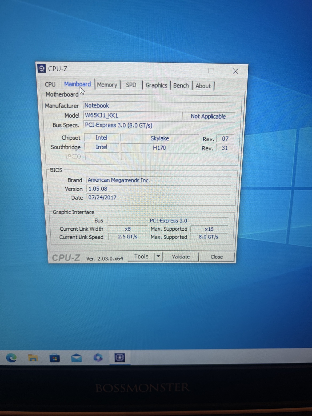Click the Close button
This screenshot has height=416, width=312.
[217, 257]
